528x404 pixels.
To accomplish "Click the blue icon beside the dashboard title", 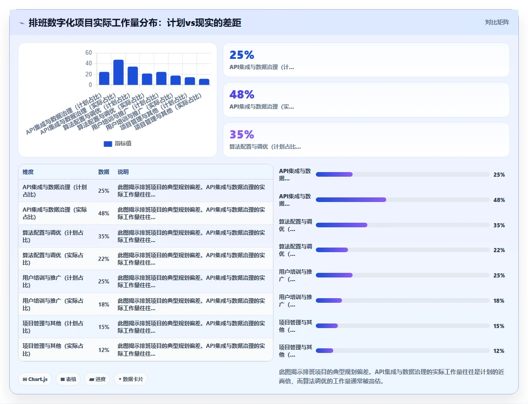I will tap(22, 23).
